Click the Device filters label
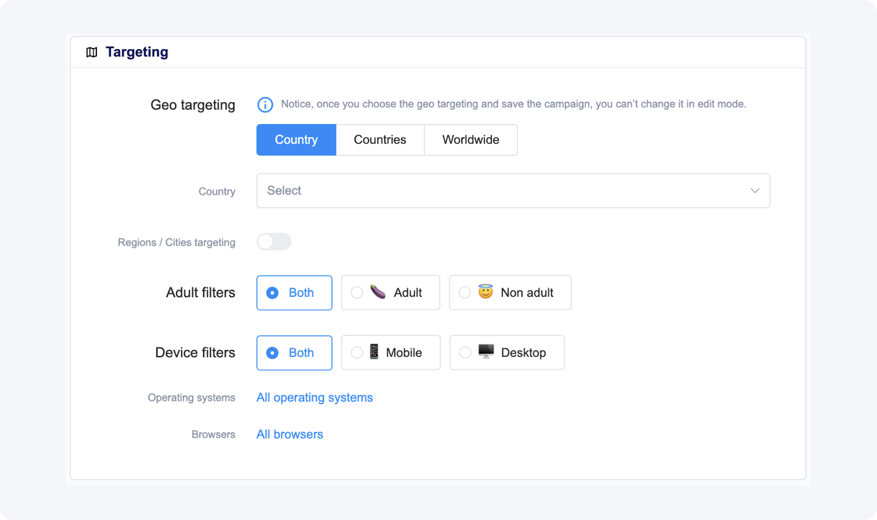 pyautogui.click(x=195, y=352)
